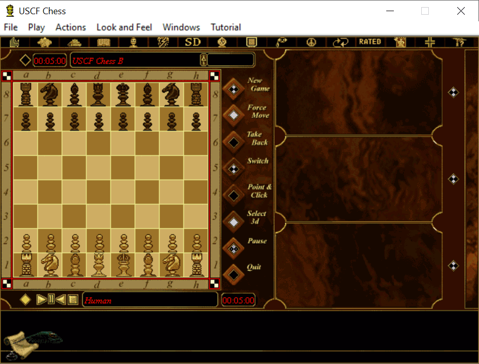Click the Human player name field

point(150,300)
